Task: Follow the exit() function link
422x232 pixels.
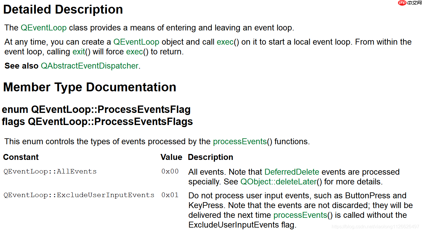Action: (x=79, y=52)
